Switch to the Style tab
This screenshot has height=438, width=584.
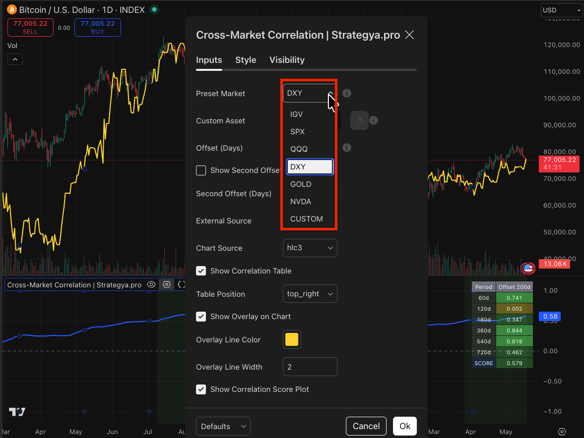(246, 60)
